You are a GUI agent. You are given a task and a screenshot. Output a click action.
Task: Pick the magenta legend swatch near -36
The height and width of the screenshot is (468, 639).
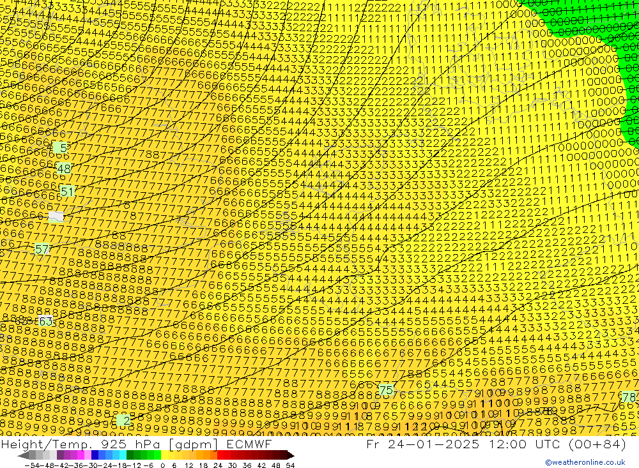click(x=81, y=455)
